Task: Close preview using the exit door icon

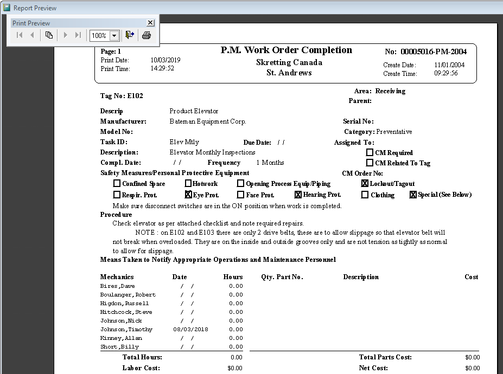Action: point(130,35)
